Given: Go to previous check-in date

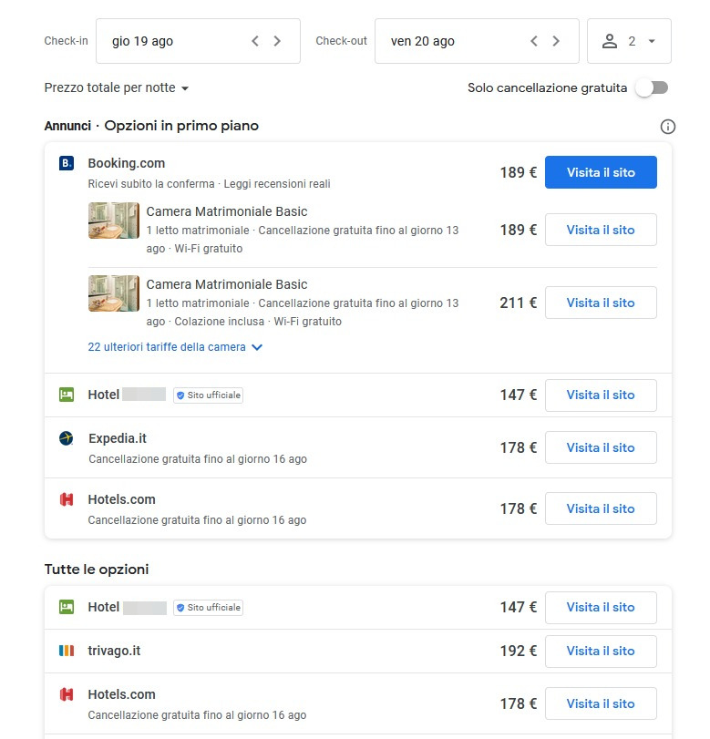Looking at the screenshot, I should point(255,41).
